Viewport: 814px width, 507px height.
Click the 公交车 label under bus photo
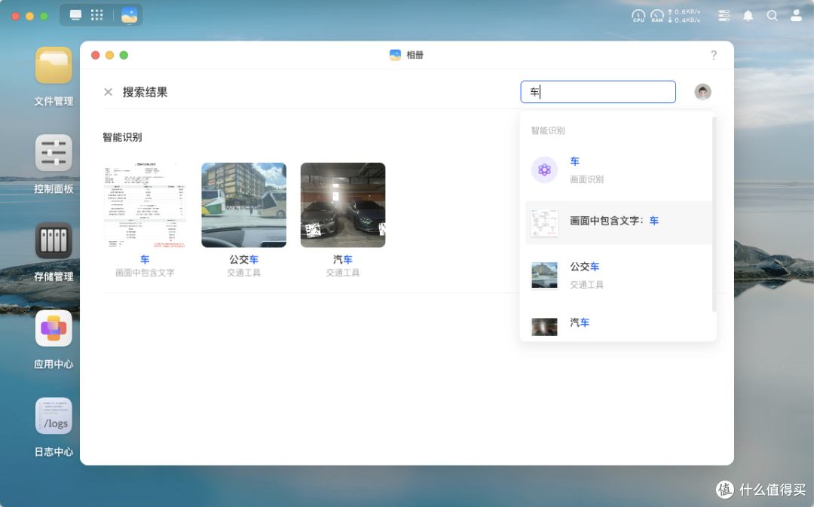[244, 259]
